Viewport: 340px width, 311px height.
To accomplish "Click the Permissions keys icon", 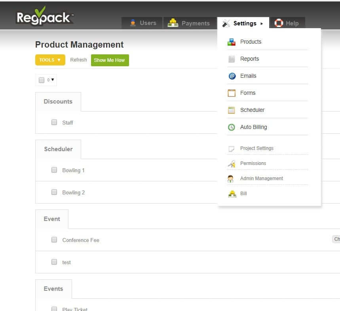I will [x=232, y=163].
